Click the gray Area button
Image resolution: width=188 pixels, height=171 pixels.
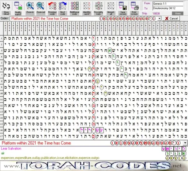click(178, 13)
